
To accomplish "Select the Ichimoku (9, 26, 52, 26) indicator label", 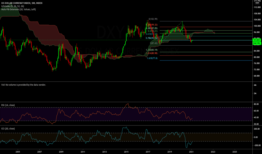I will coord(13,6).
